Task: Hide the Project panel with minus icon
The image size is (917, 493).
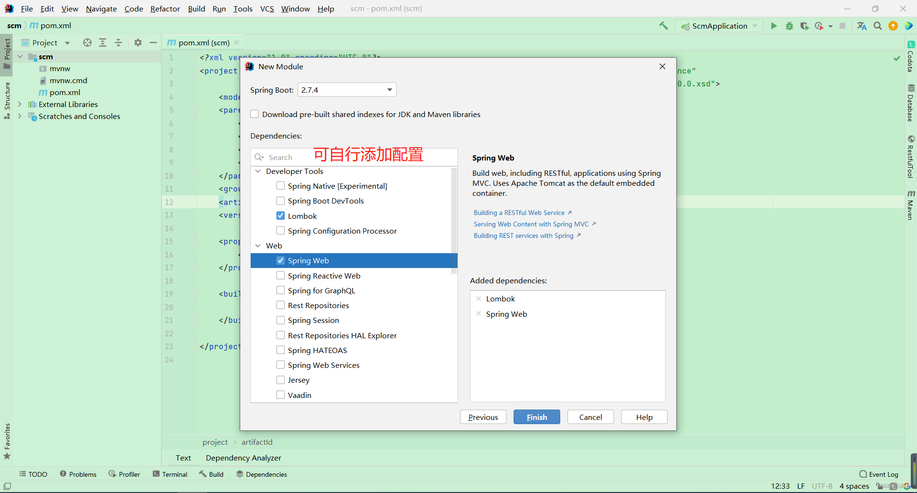Action: pyautogui.click(x=153, y=43)
